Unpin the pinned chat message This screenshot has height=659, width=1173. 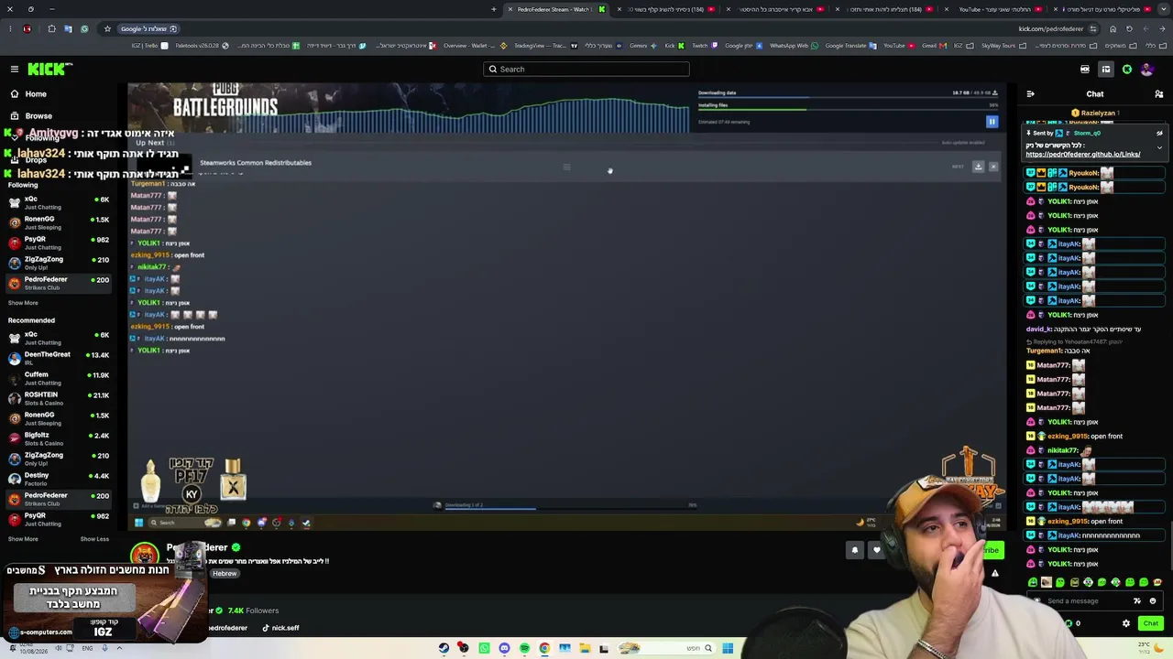point(1159,133)
